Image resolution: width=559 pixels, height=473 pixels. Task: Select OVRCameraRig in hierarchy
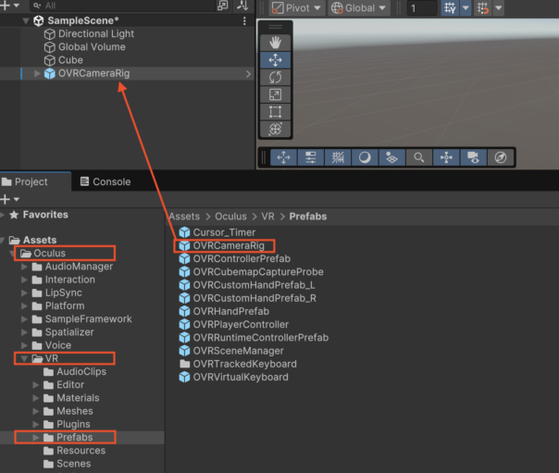[x=93, y=73]
